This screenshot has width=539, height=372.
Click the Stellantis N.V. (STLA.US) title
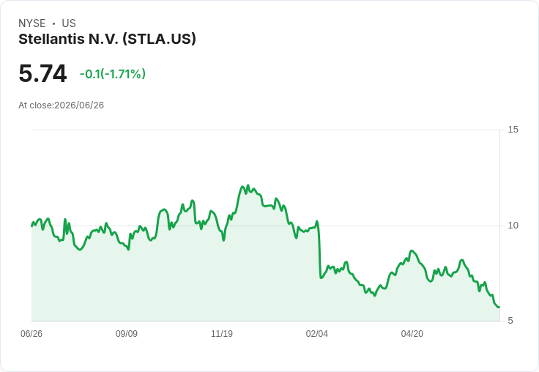click(107, 40)
